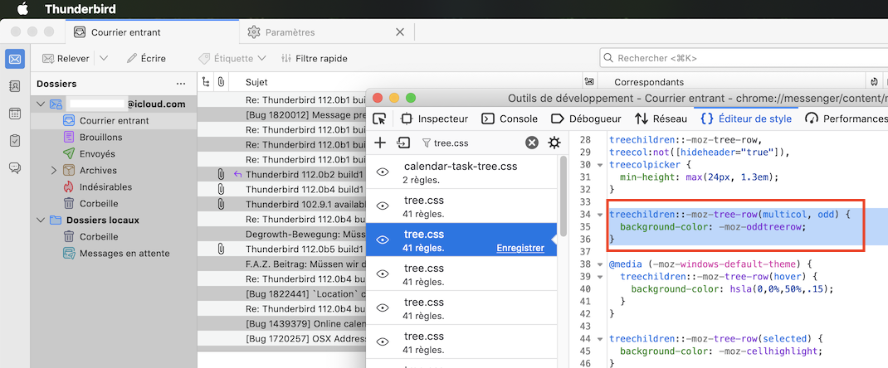Open the Thunderbird menu bar item
The width and height of the screenshot is (888, 368).
pos(80,8)
